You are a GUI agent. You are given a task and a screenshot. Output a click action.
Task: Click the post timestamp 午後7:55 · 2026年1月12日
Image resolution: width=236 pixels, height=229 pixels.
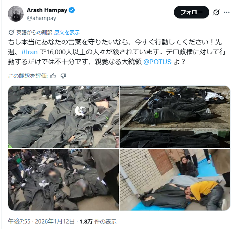pyautogui.click(x=41, y=222)
